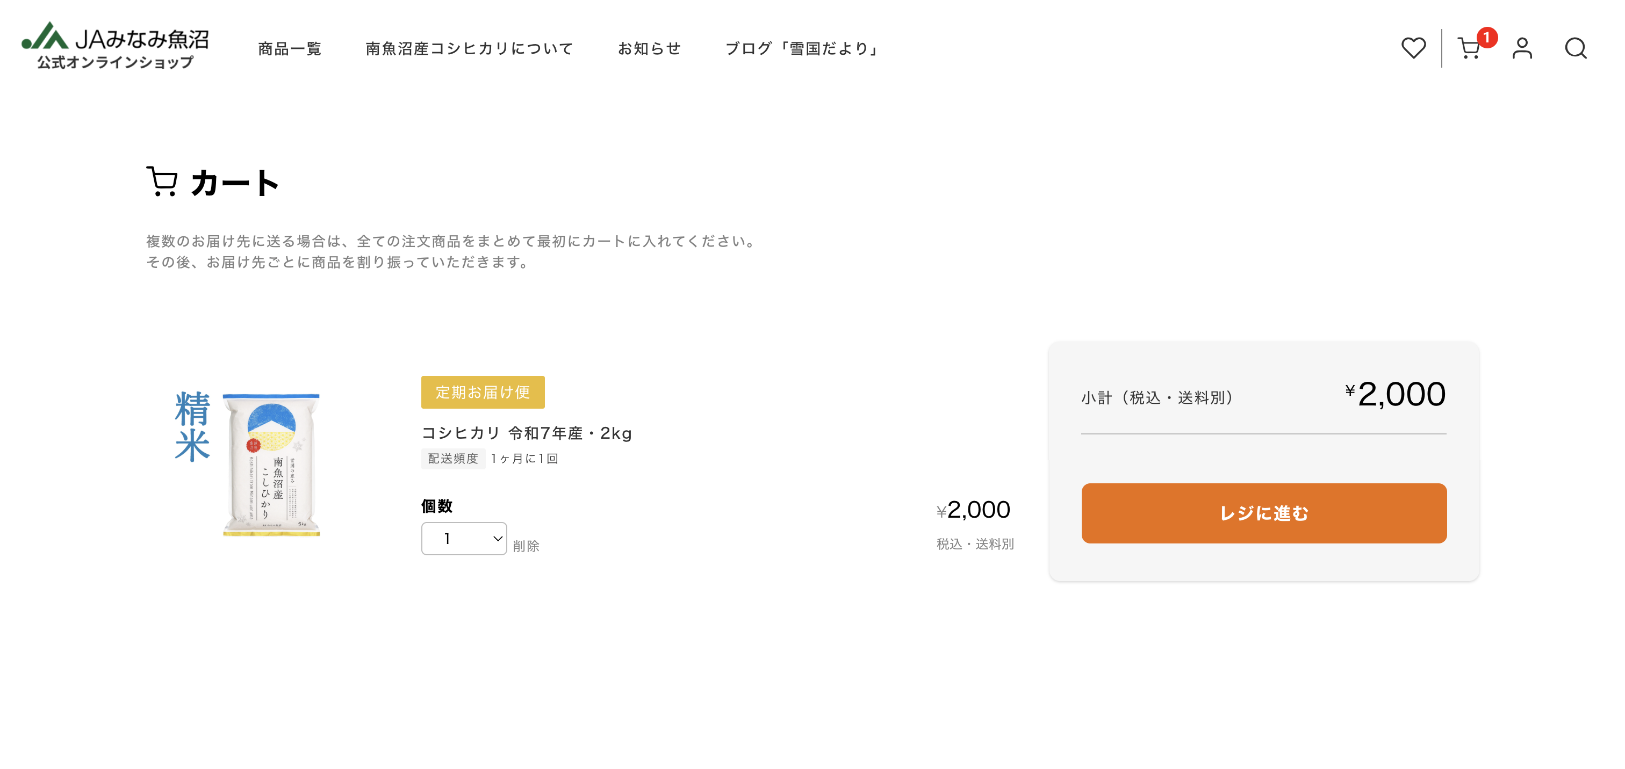The image size is (1625, 769).
Task: Open the shopping cart icon in header
Action: 1469,49
